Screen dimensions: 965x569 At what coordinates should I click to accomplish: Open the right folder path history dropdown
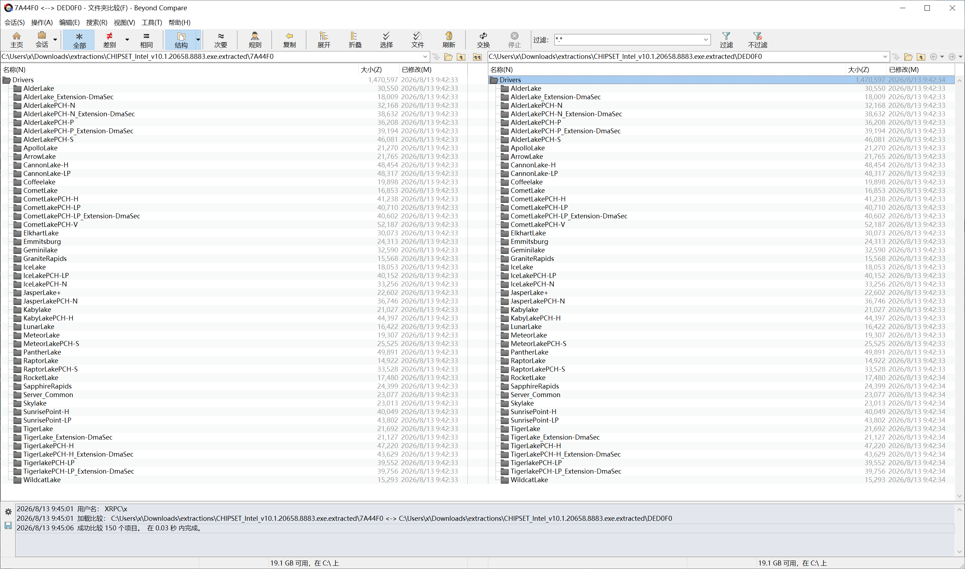click(885, 57)
